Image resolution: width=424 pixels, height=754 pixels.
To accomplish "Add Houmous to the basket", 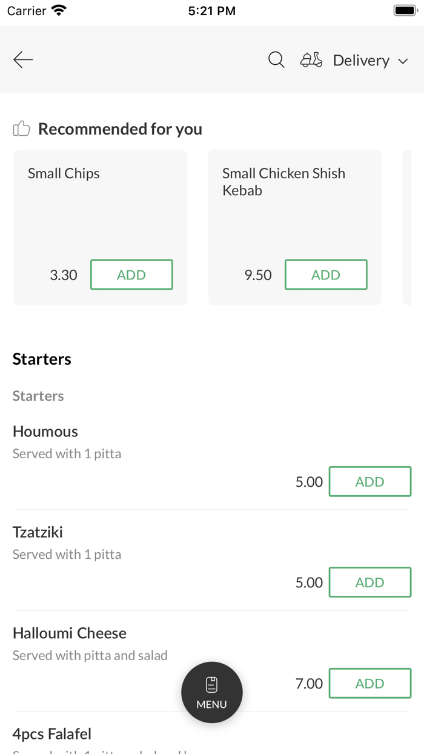I will (x=369, y=481).
